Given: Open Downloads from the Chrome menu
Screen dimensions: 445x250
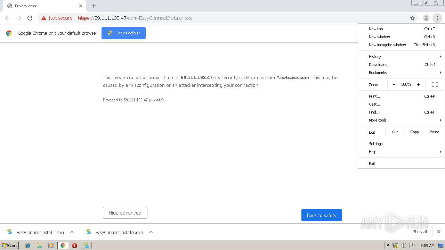Looking at the screenshot, I should pyautogui.click(x=401, y=65).
